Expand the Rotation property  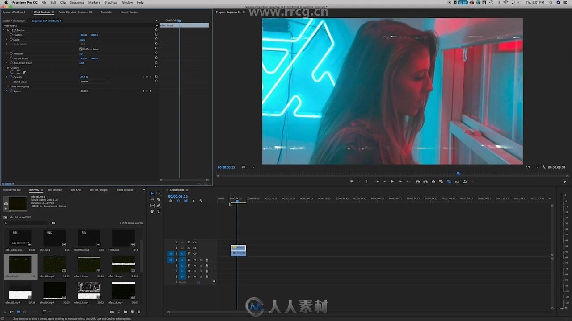click(6, 53)
